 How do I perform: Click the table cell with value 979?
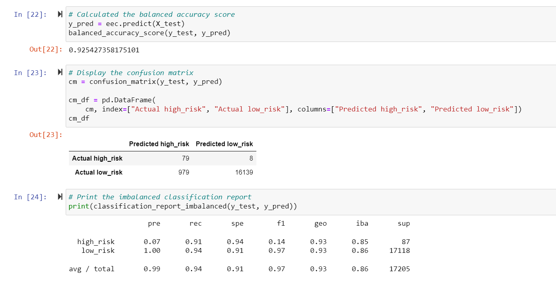[x=184, y=173]
